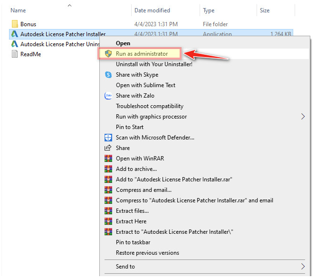Sort files by Type column header
The image size is (335, 279).
209,10
